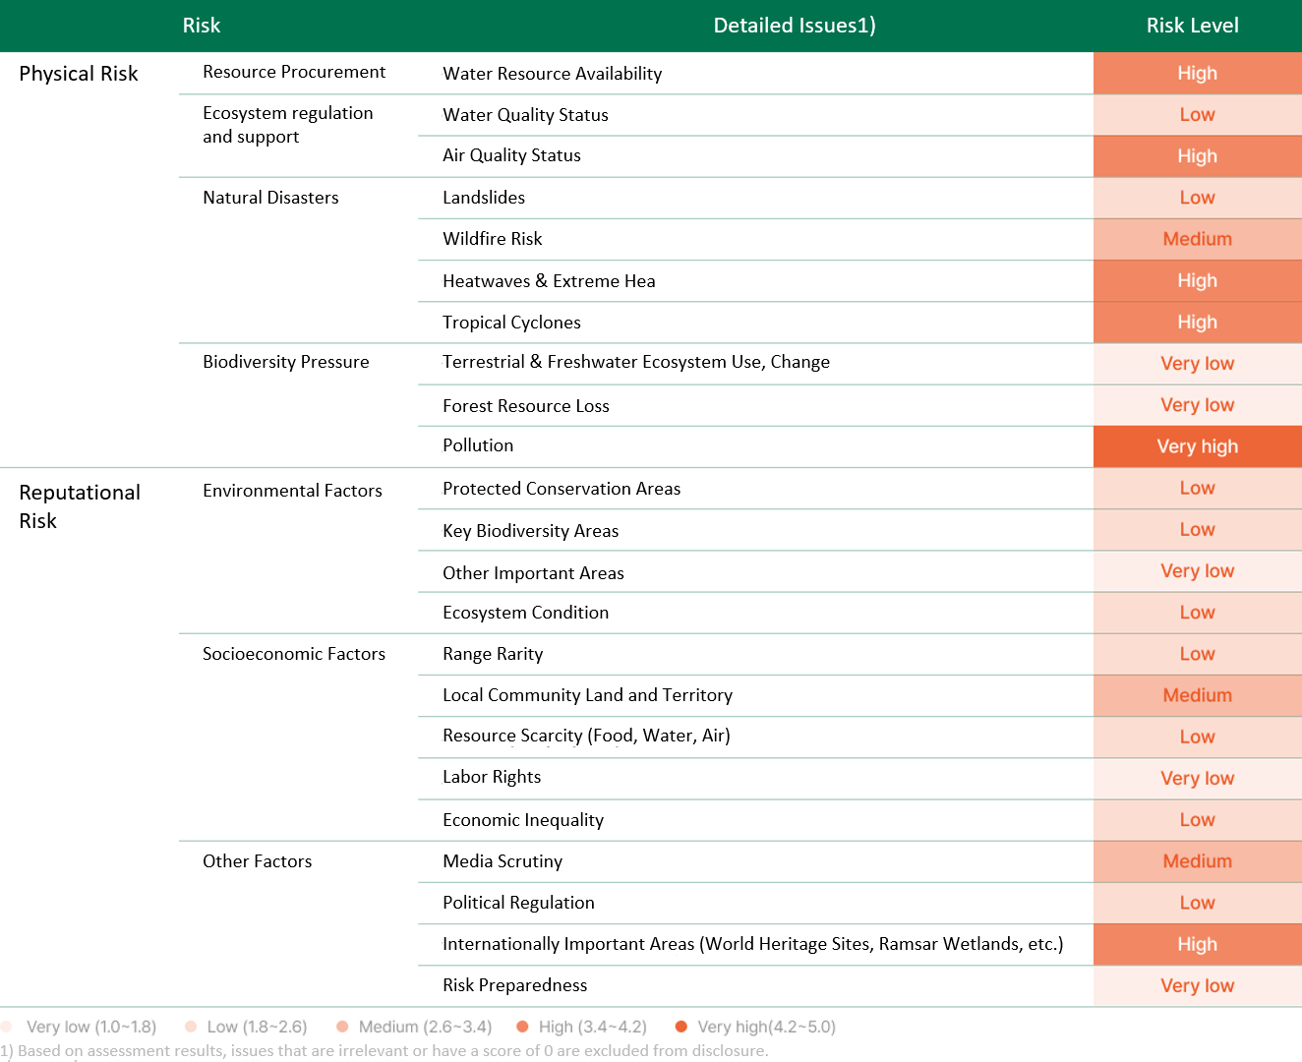
Task: Select the 'Media Scrutiny' issue
Action: tap(503, 861)
